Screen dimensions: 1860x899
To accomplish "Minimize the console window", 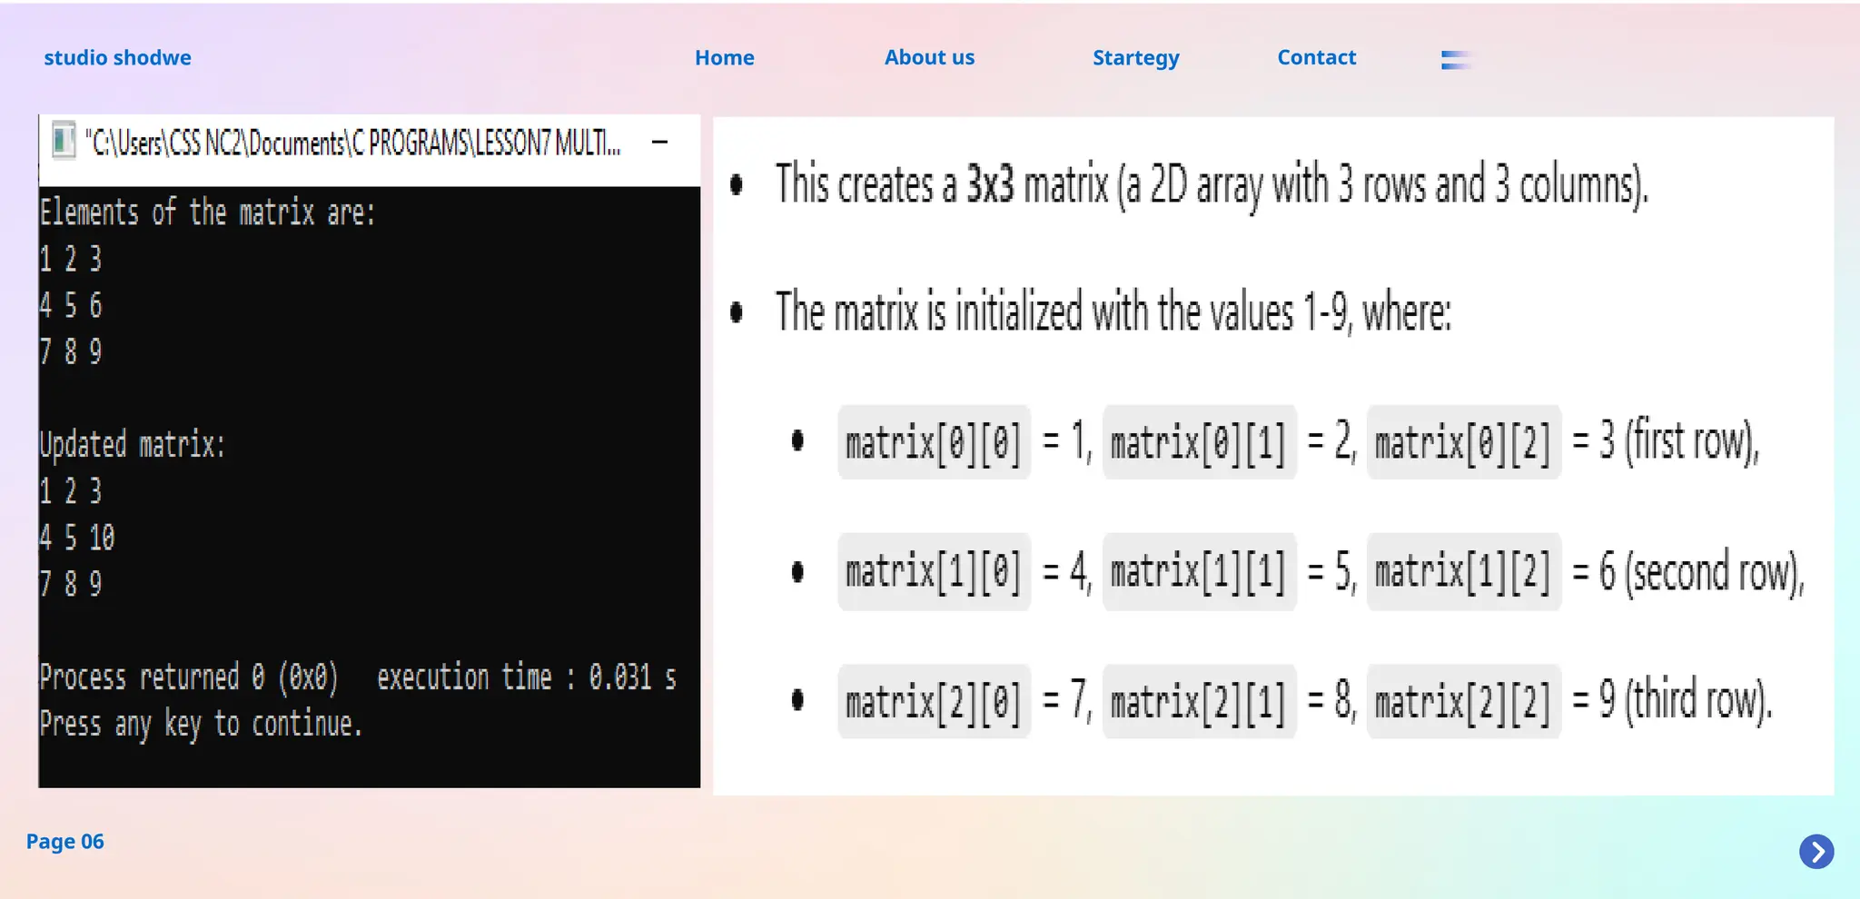I will pyautogui.click(x=660, y=142).
